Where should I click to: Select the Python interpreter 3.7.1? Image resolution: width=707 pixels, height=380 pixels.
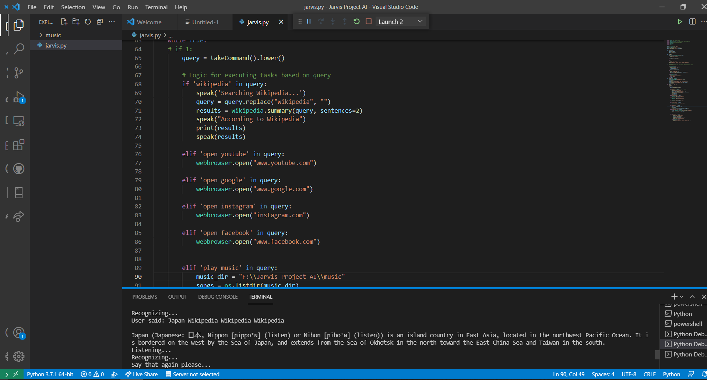[50, 374]
